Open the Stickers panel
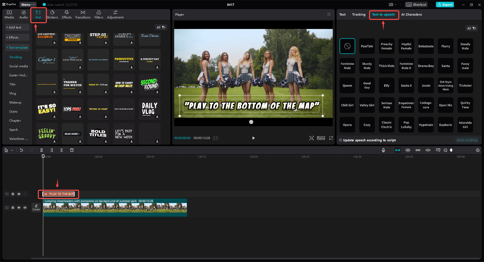Screen dimensions: 484x262 click(x=52, y=15)
